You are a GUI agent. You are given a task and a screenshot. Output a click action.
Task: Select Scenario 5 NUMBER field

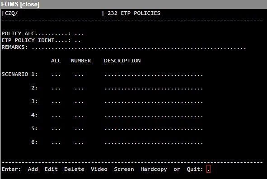click(x=80, y=129)
